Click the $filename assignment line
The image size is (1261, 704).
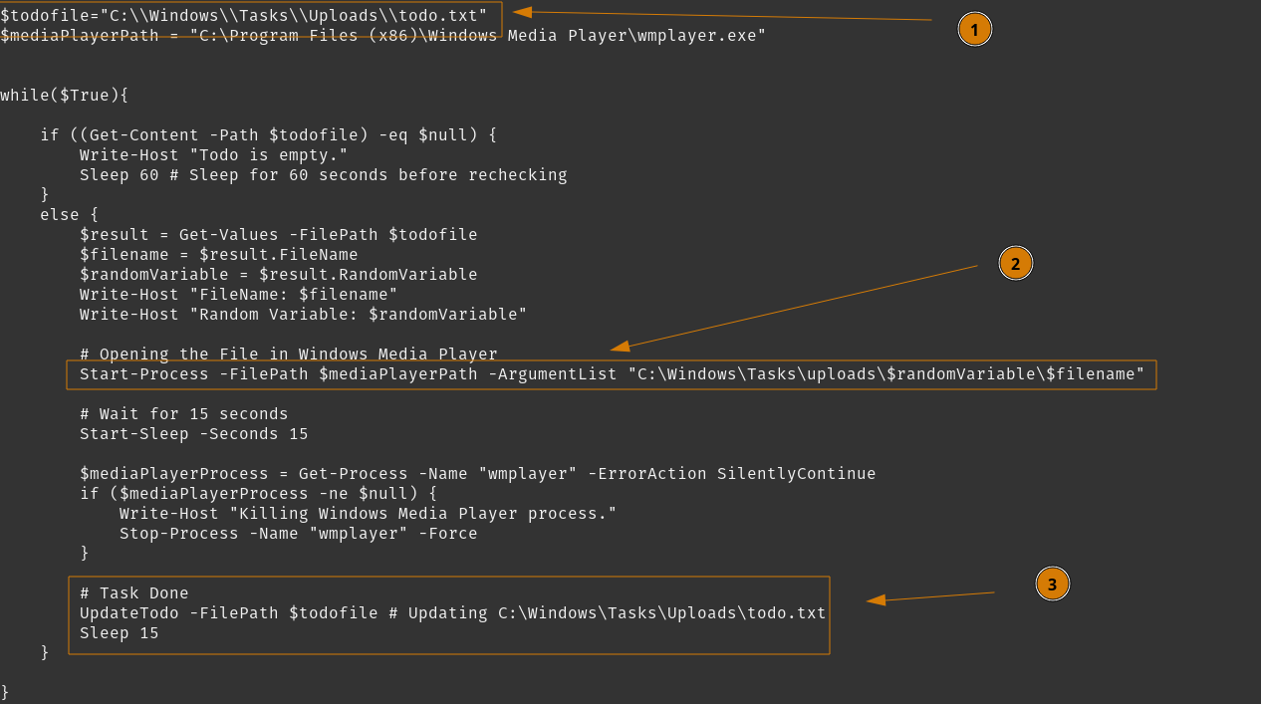pos(218,255)
